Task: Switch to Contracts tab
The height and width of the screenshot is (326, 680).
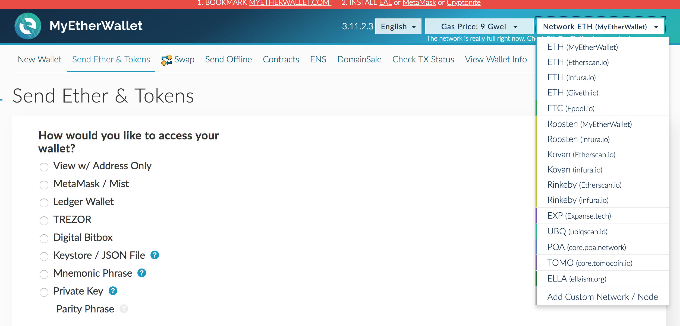Action: (281, 59)
